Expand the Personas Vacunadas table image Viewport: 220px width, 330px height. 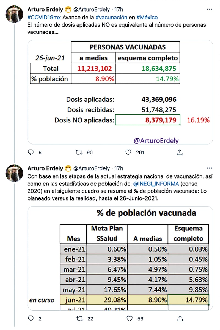(120, 92)
